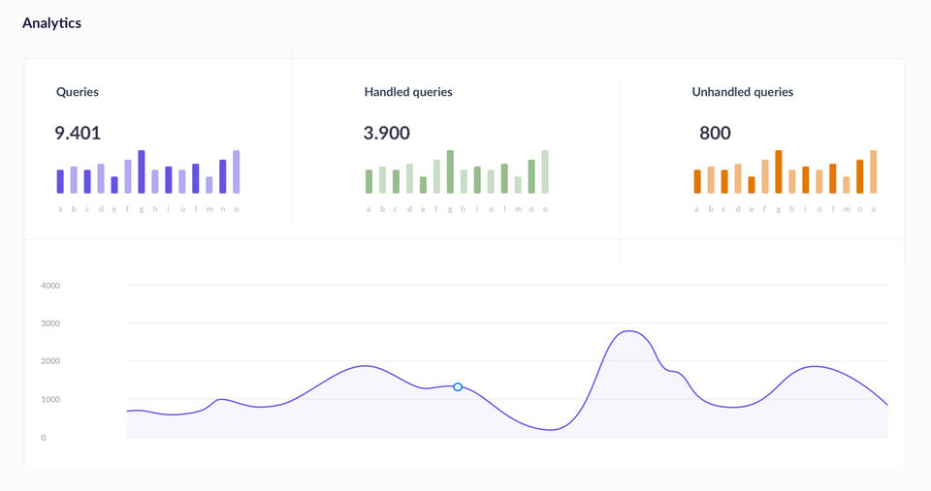Screen dimensions: 931x491
Task: Click the 4000 y-axis label
Action: [x=50, y=286]
